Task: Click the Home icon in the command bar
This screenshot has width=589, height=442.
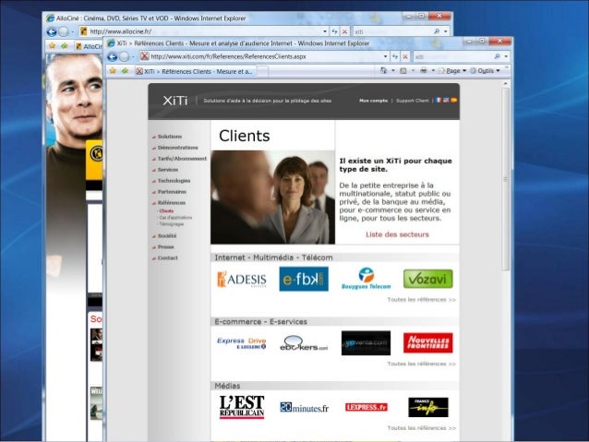Action: coord(383,71)
